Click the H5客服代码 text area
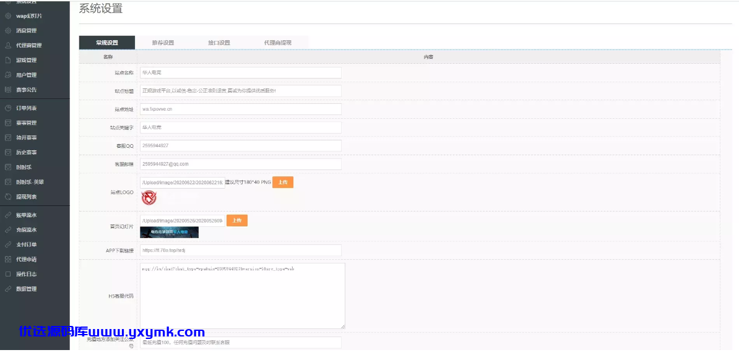 point(242,296)
